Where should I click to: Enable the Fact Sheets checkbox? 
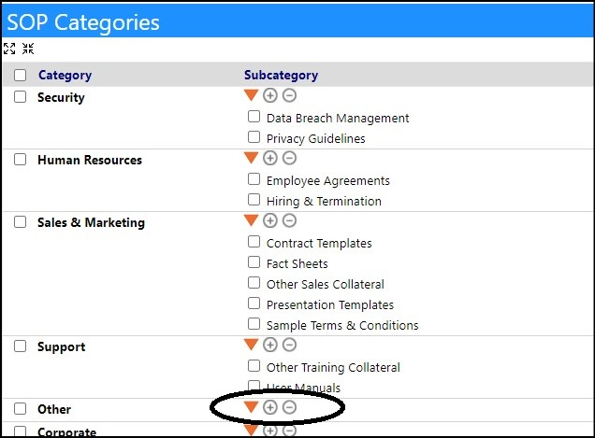[x=254, y=261]
